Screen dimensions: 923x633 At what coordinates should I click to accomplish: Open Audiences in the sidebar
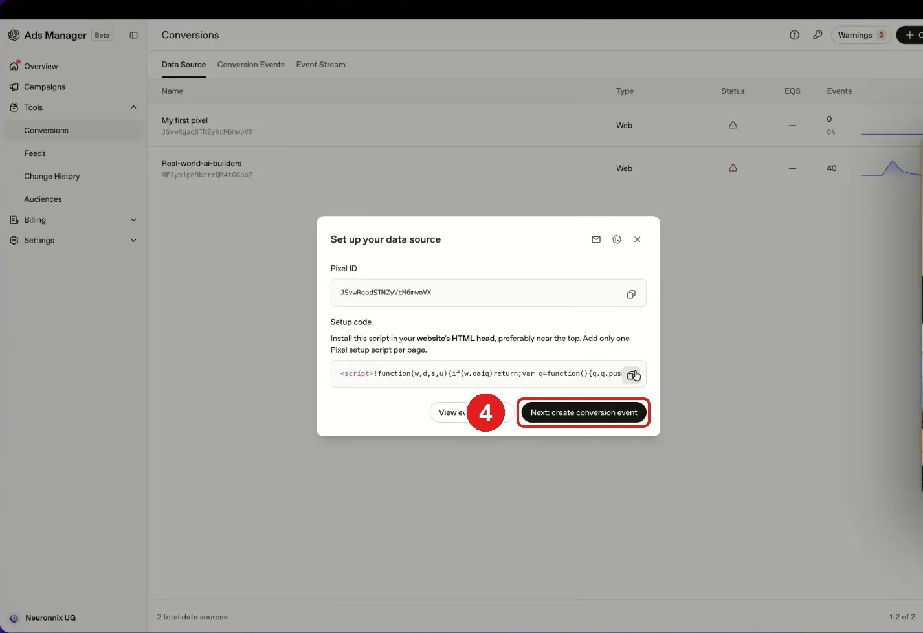coord(43,199)
